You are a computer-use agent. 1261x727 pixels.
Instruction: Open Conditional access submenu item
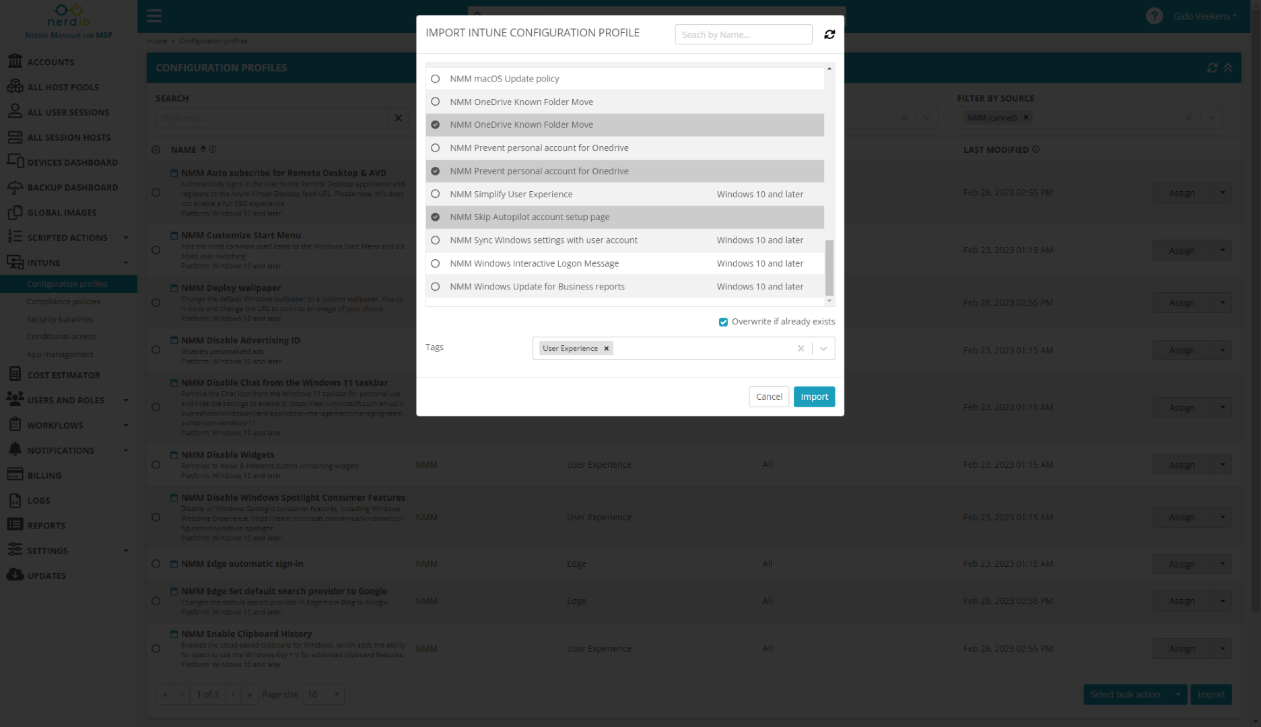61,337
